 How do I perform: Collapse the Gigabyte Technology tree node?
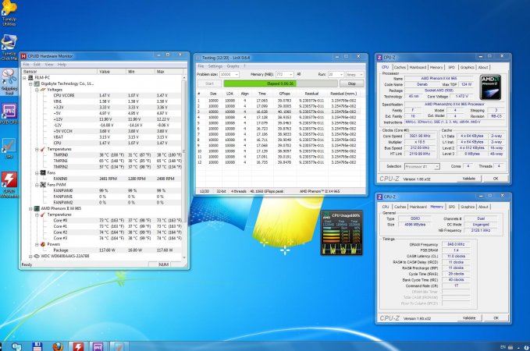[x=30, y=83]
